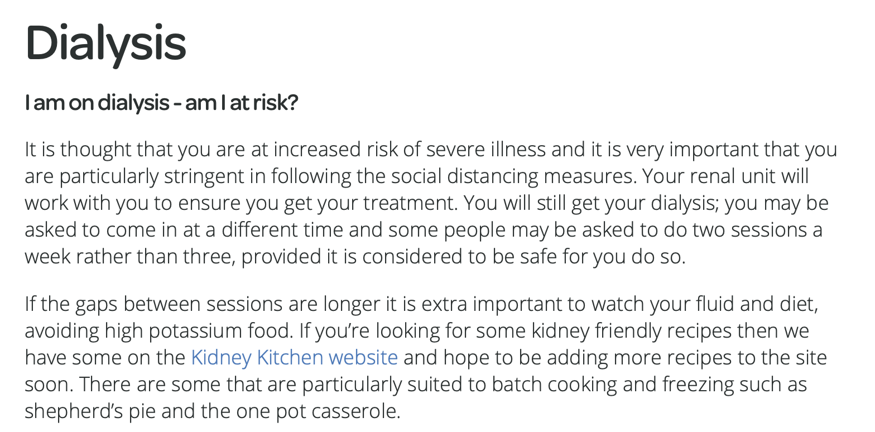Click the second paragraph starting 'If the gaps'

coord(426,358)
